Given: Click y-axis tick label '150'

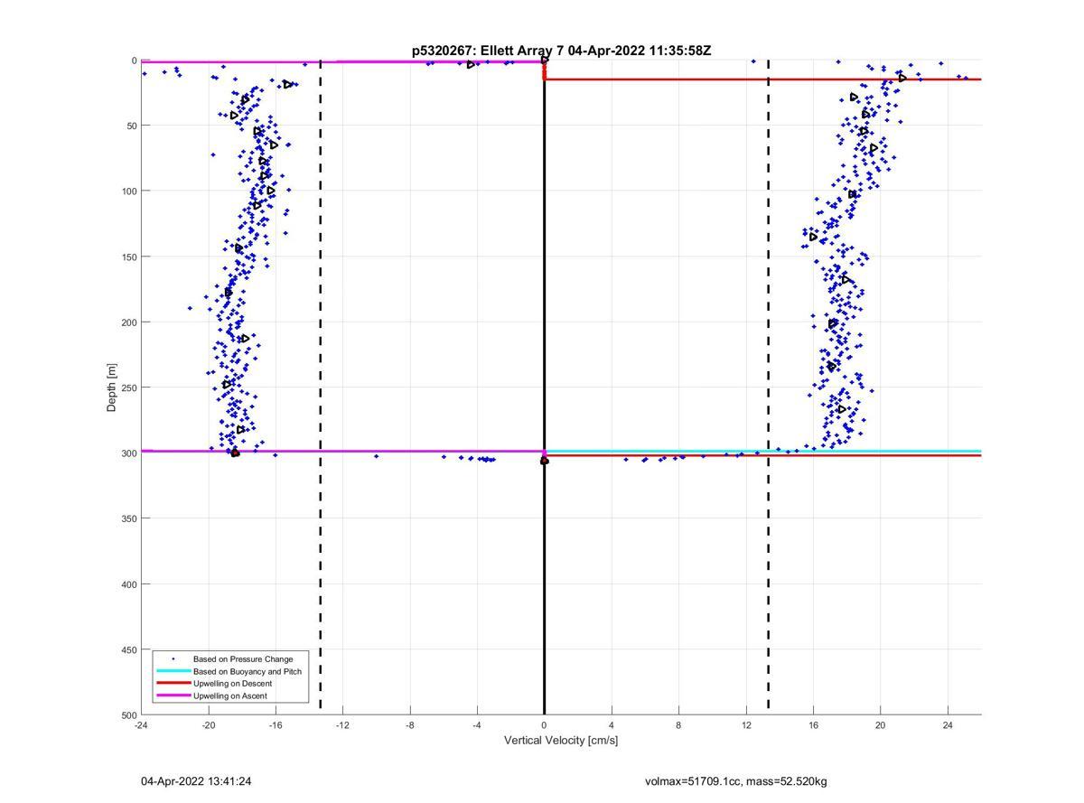Looking at the screenshot, I should pyautogui.click(x=128, y=257).
